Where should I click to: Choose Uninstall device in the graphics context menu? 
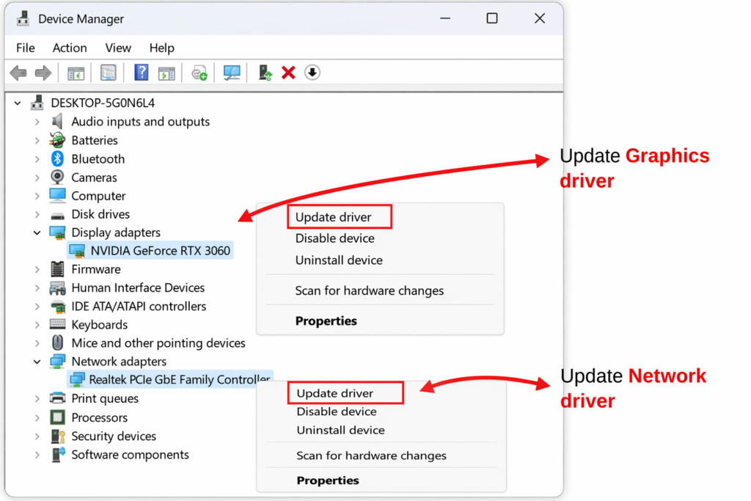339,260
